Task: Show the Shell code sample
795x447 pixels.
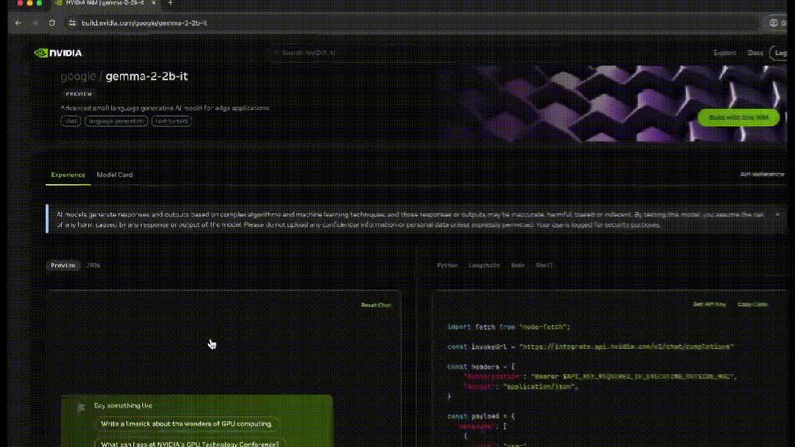Action: point(544,265)
